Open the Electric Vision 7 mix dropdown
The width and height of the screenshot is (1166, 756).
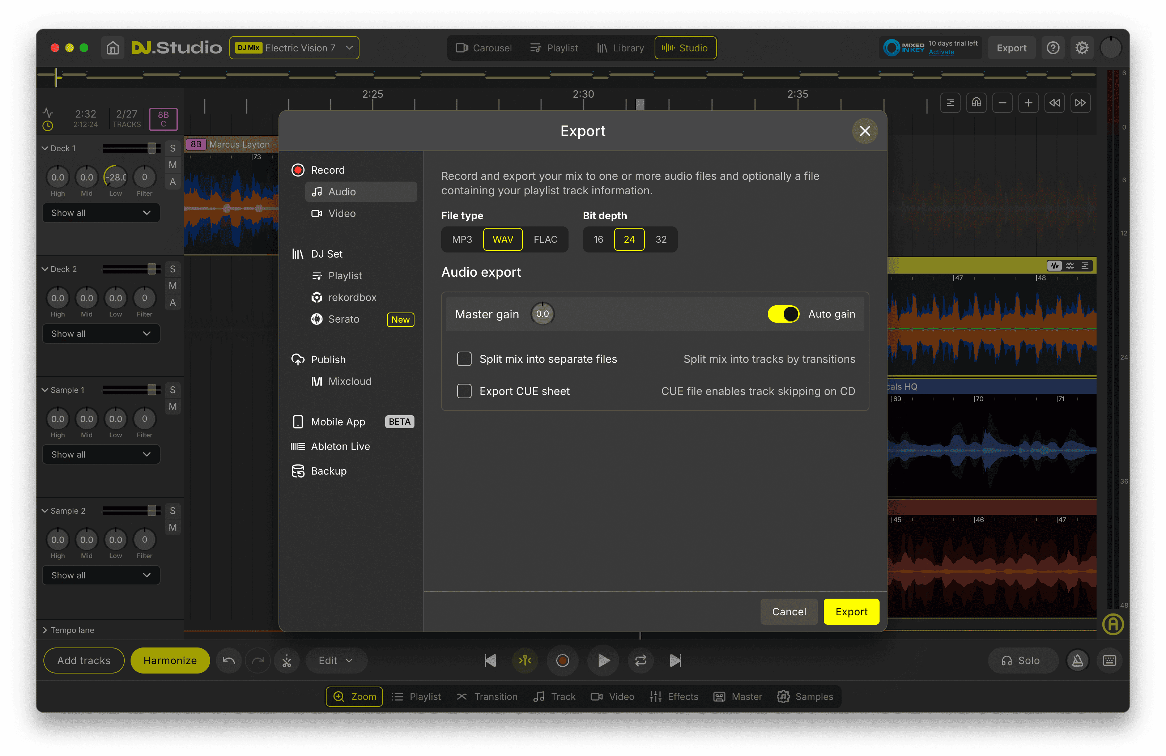tap(294, 48)
